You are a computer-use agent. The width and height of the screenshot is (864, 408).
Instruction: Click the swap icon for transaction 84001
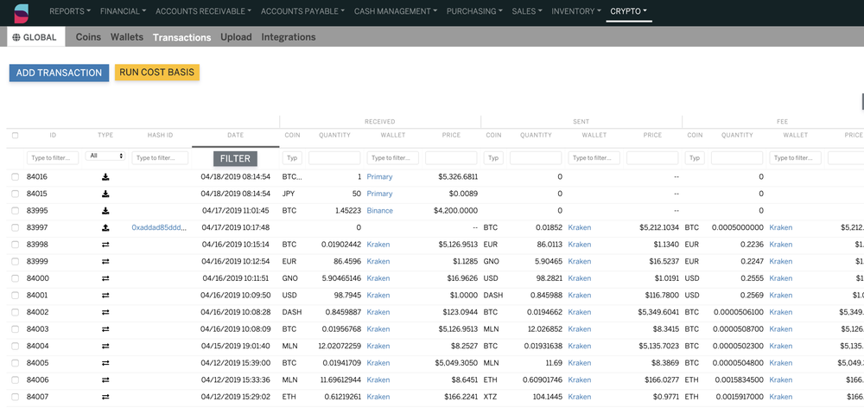105,296
